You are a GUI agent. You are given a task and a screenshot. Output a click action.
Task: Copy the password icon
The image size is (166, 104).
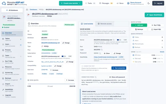[100, 53]
